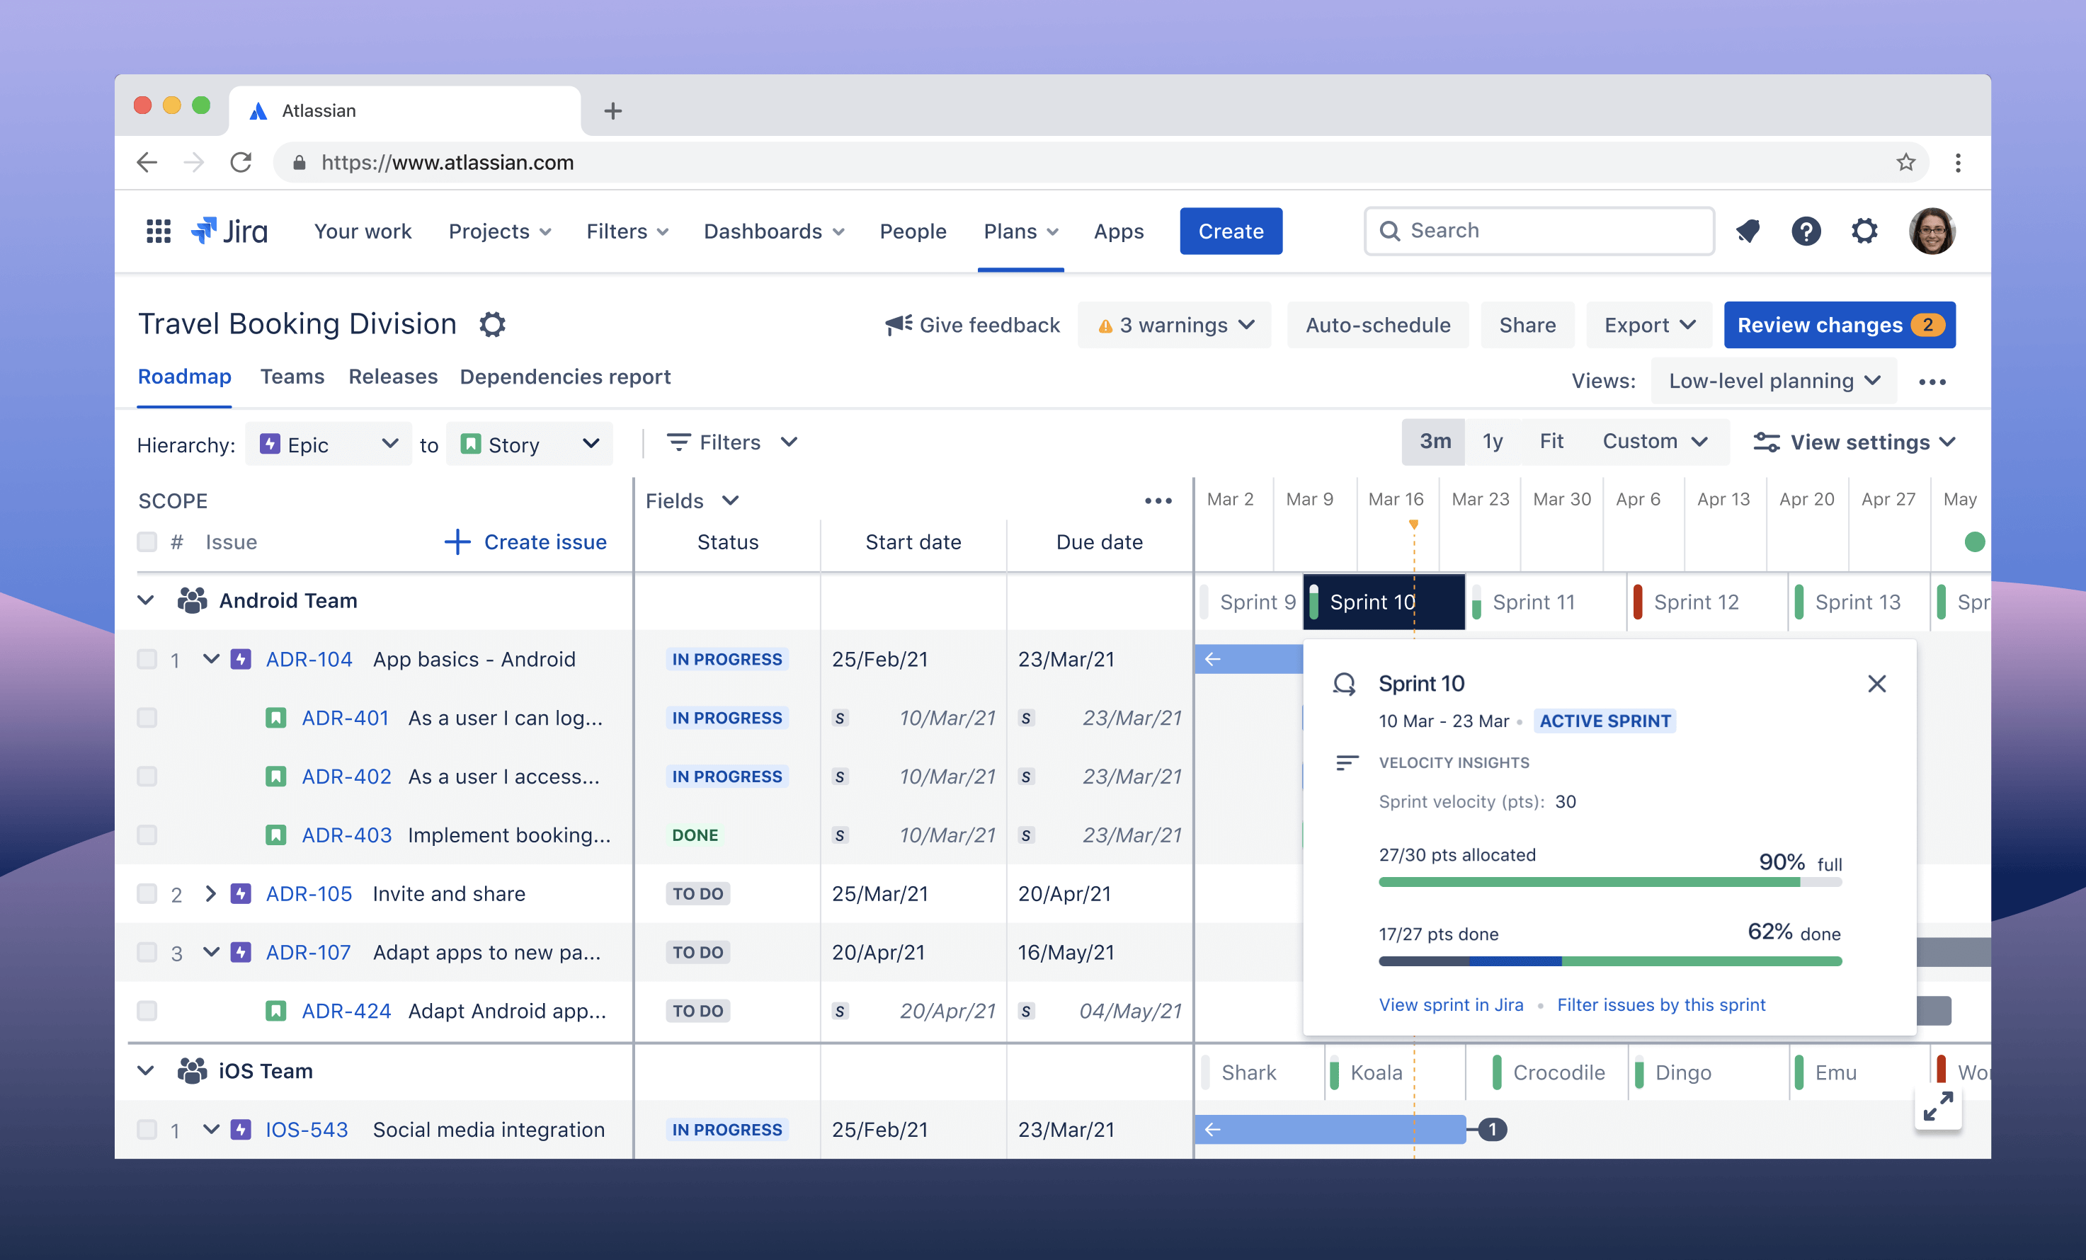Click the 27/30 pts allocated progress bar

[x=1609, y=883]
